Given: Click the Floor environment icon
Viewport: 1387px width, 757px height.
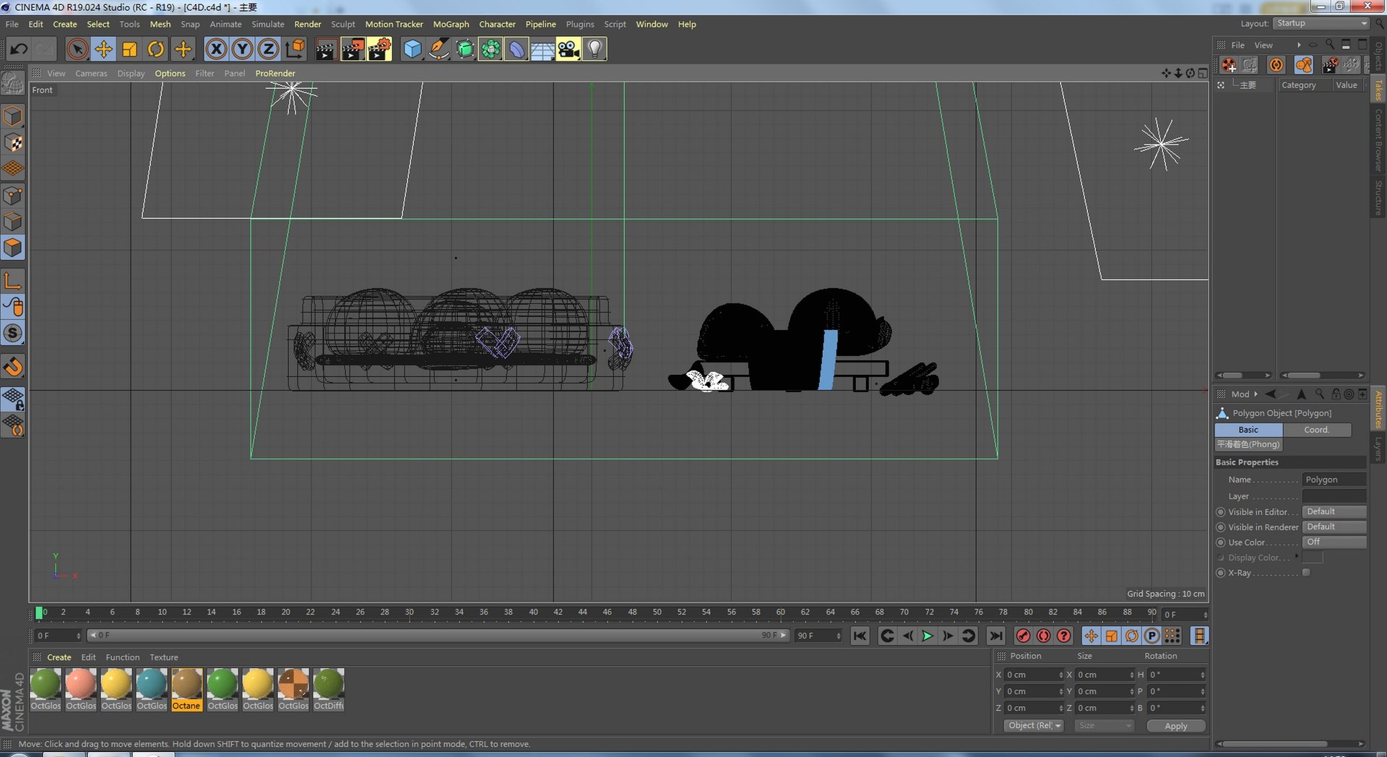Looking at the screenshot, I should 543,49.
